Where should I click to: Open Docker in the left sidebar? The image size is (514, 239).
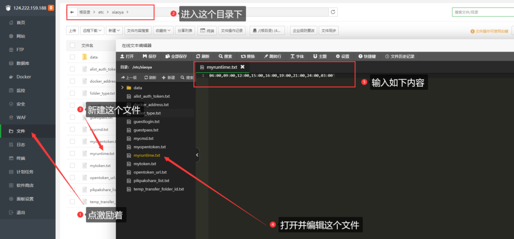pos(24,77)
